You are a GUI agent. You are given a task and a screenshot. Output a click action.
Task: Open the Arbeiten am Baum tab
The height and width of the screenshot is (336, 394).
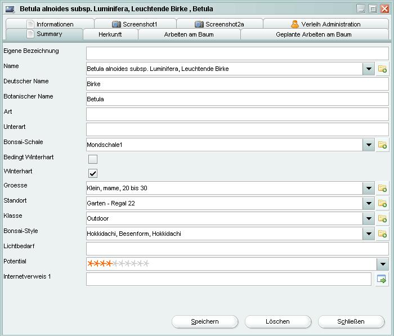pyautogui.click(x=189, y=34)
